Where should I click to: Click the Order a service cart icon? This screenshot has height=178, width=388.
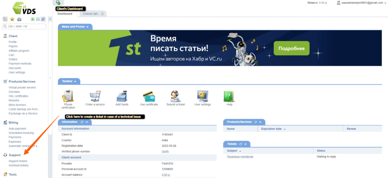tap(95, 96)
